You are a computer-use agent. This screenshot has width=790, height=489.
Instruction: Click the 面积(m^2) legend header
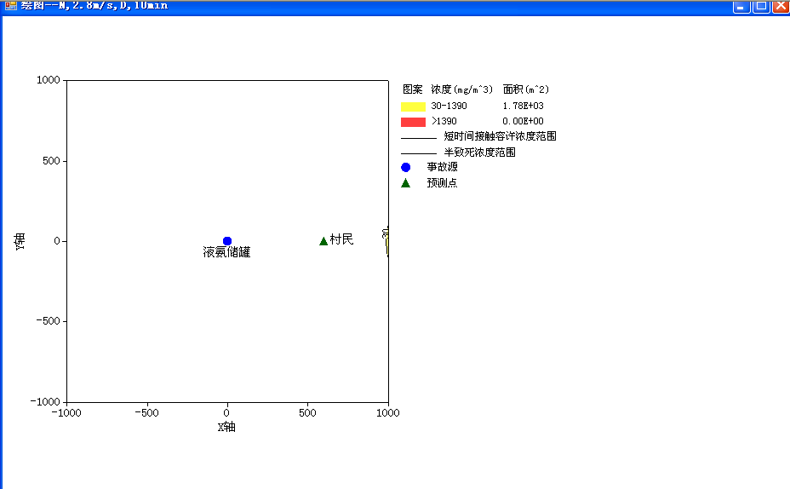pyautogui.click(x=526, y=89)
